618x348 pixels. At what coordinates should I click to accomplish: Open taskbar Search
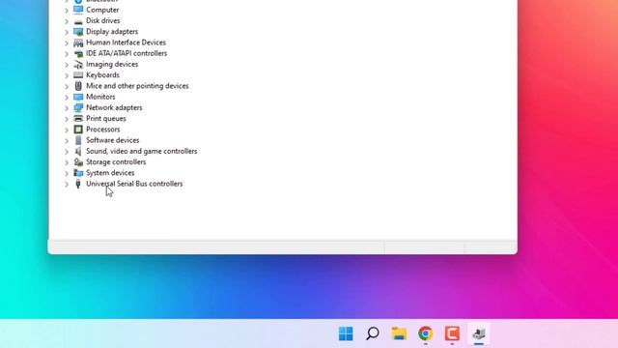[x=373, y=333]
